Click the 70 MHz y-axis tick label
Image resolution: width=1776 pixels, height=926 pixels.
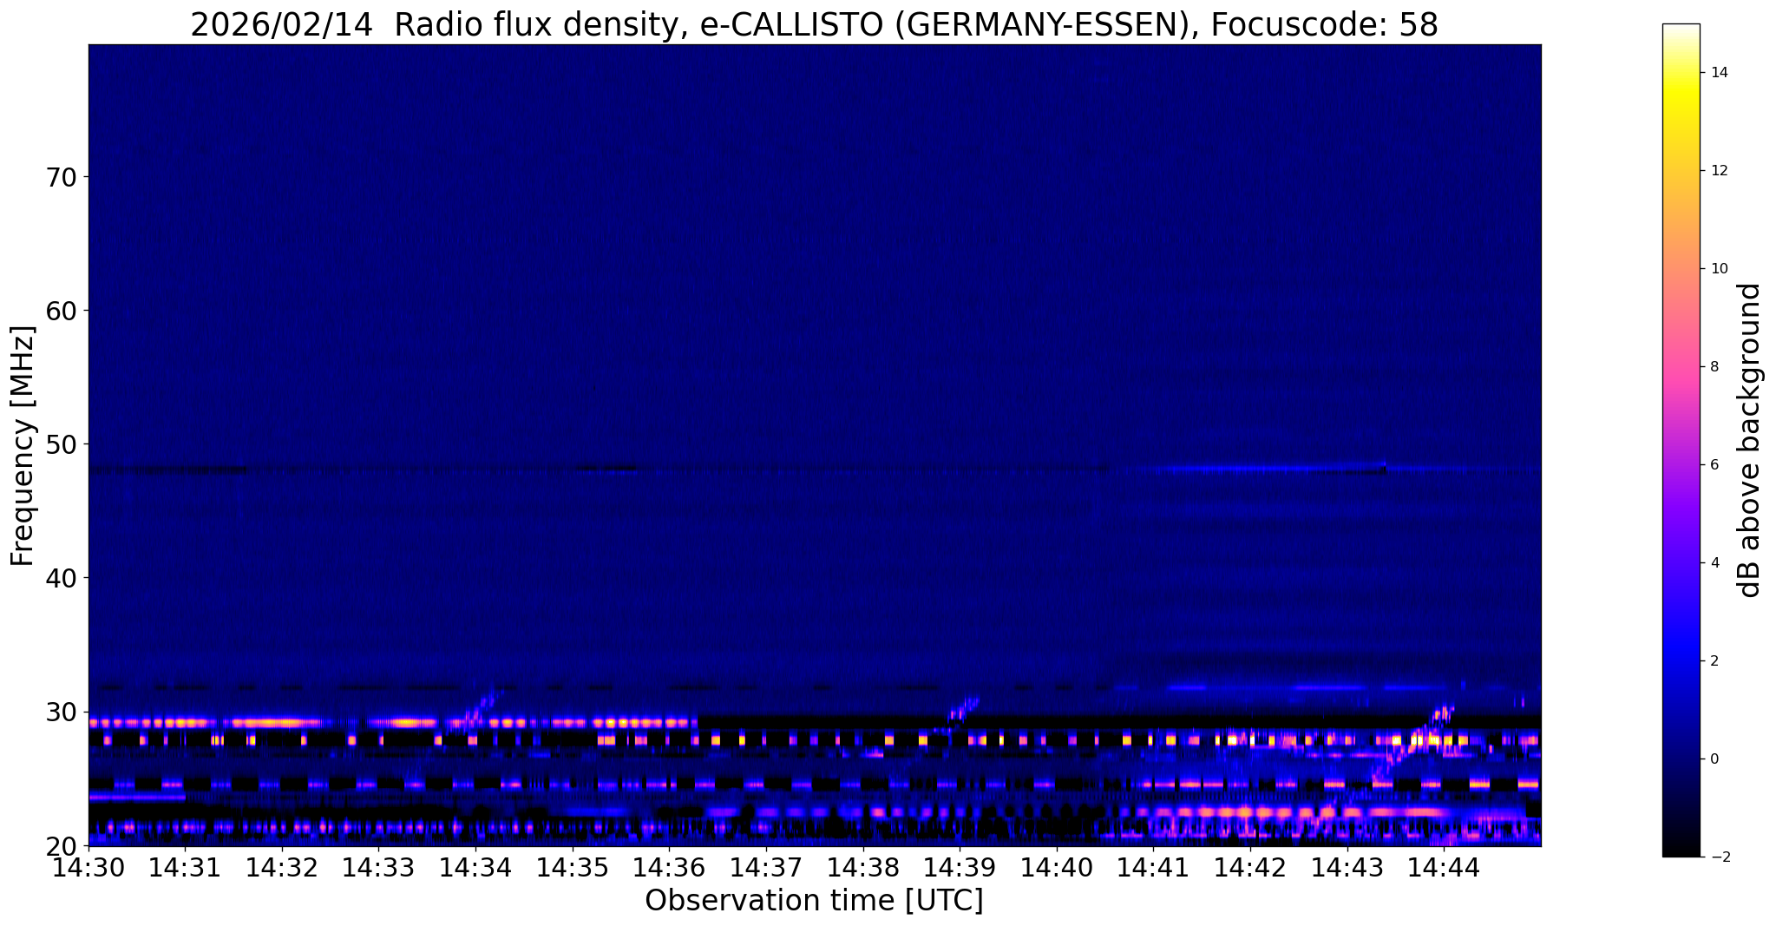60,178
